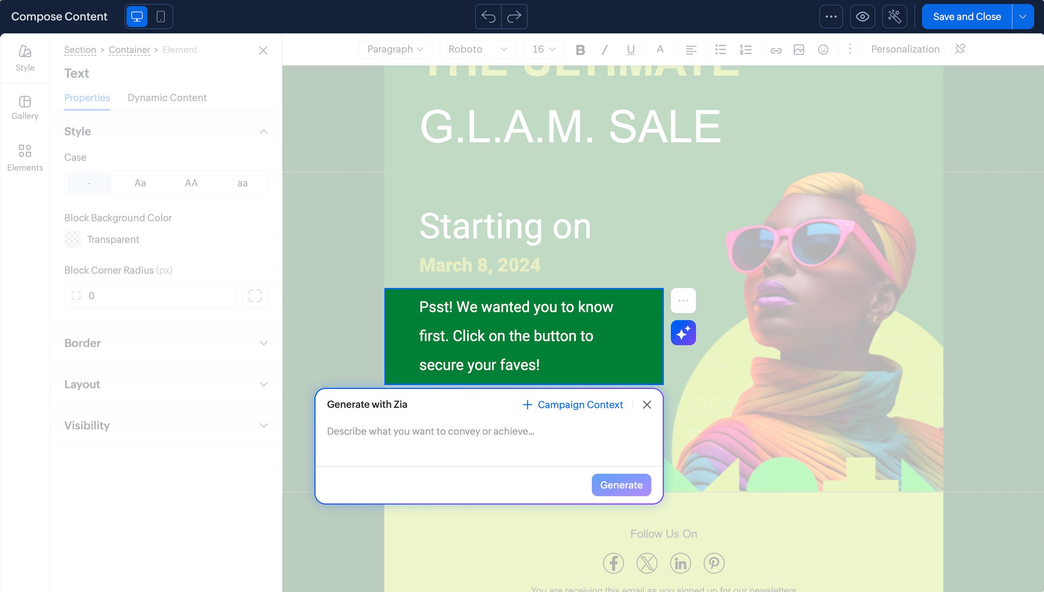Screen dimensions: 1044x592
Task: Select the aa lowercase case option
Action: pos(243,183)
